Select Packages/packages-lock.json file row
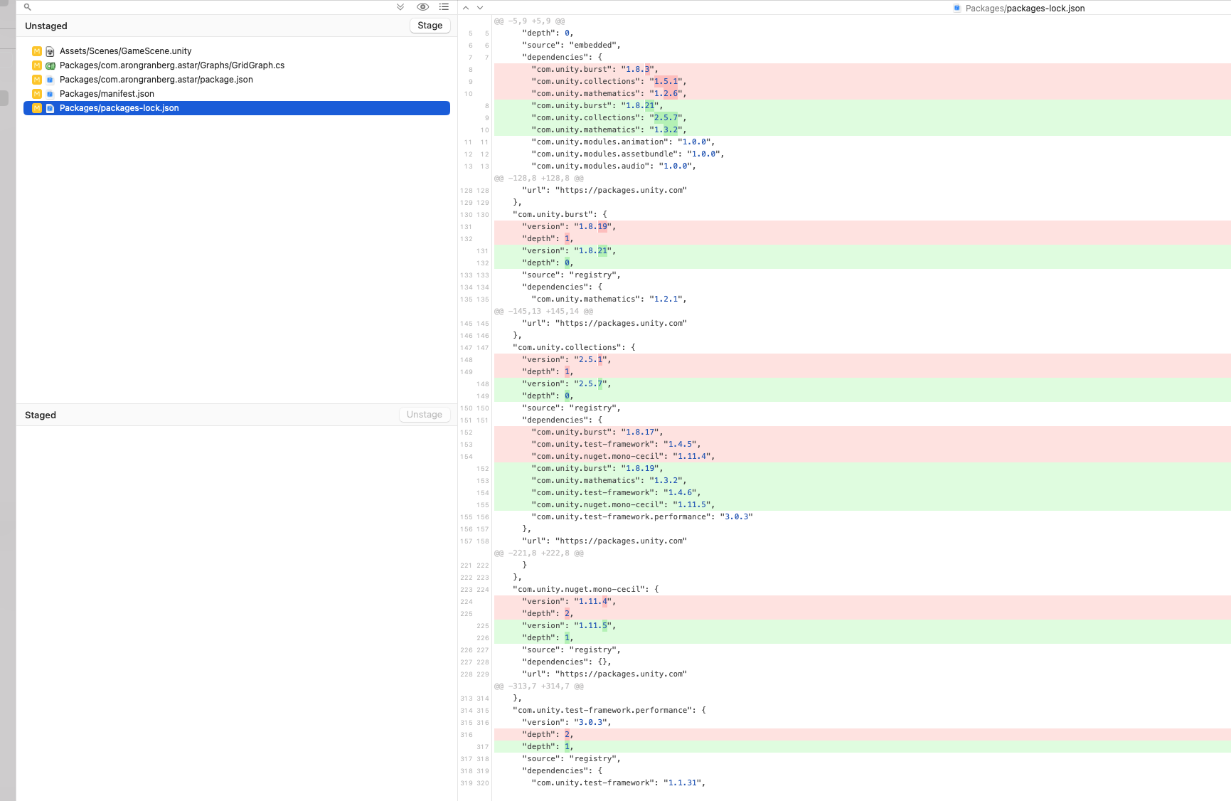The height and width of the screenshot is (801, 1231). [x=237, y=108]
